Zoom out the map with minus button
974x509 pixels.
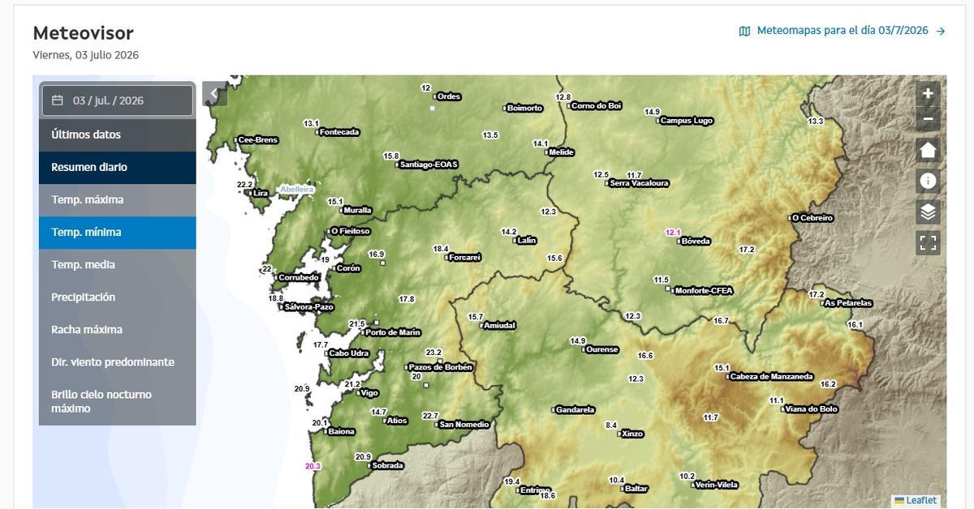(x=928, y=119)
